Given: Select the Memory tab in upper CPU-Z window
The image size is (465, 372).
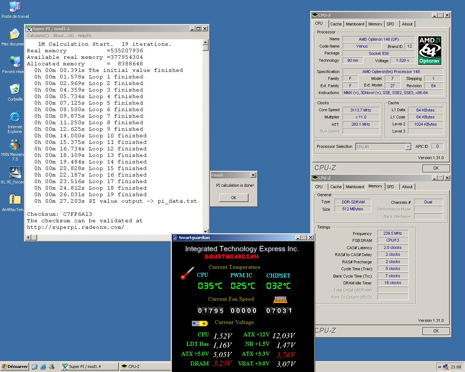Looking at the screenshot, I should (375, 24).
